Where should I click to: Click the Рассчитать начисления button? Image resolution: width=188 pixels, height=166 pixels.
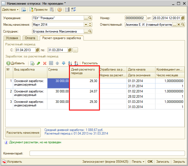(23, 133)
